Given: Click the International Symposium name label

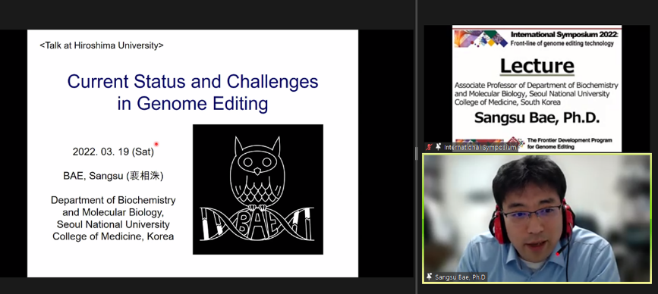Looking at the screenshot, I should tap(480, 148).
